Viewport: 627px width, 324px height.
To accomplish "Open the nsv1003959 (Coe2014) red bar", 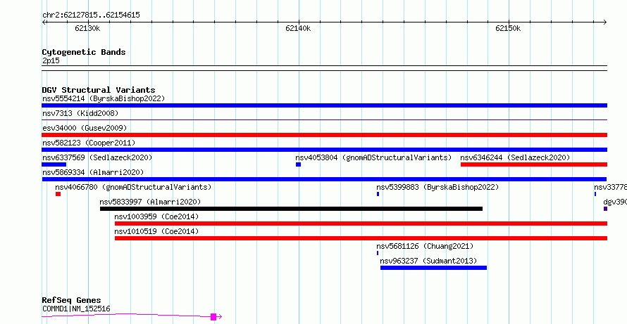I will point(361,223).
